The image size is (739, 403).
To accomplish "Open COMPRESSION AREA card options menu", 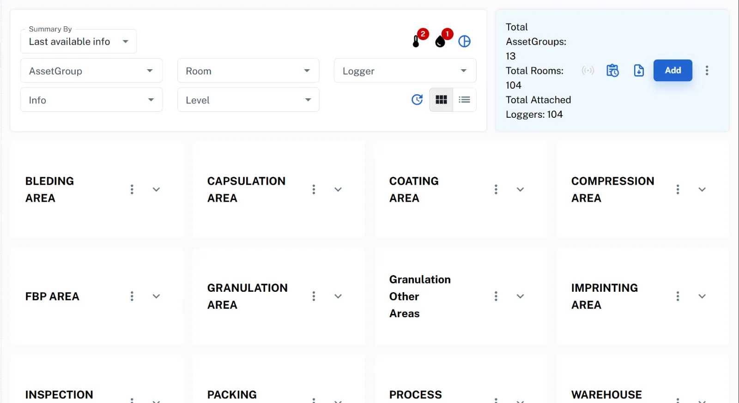I will pyautogui.click(x=678, y=189).
